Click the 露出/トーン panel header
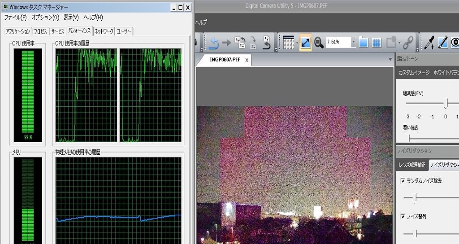Viewport: 459px width, 244px height. click(x=427, y=59)
